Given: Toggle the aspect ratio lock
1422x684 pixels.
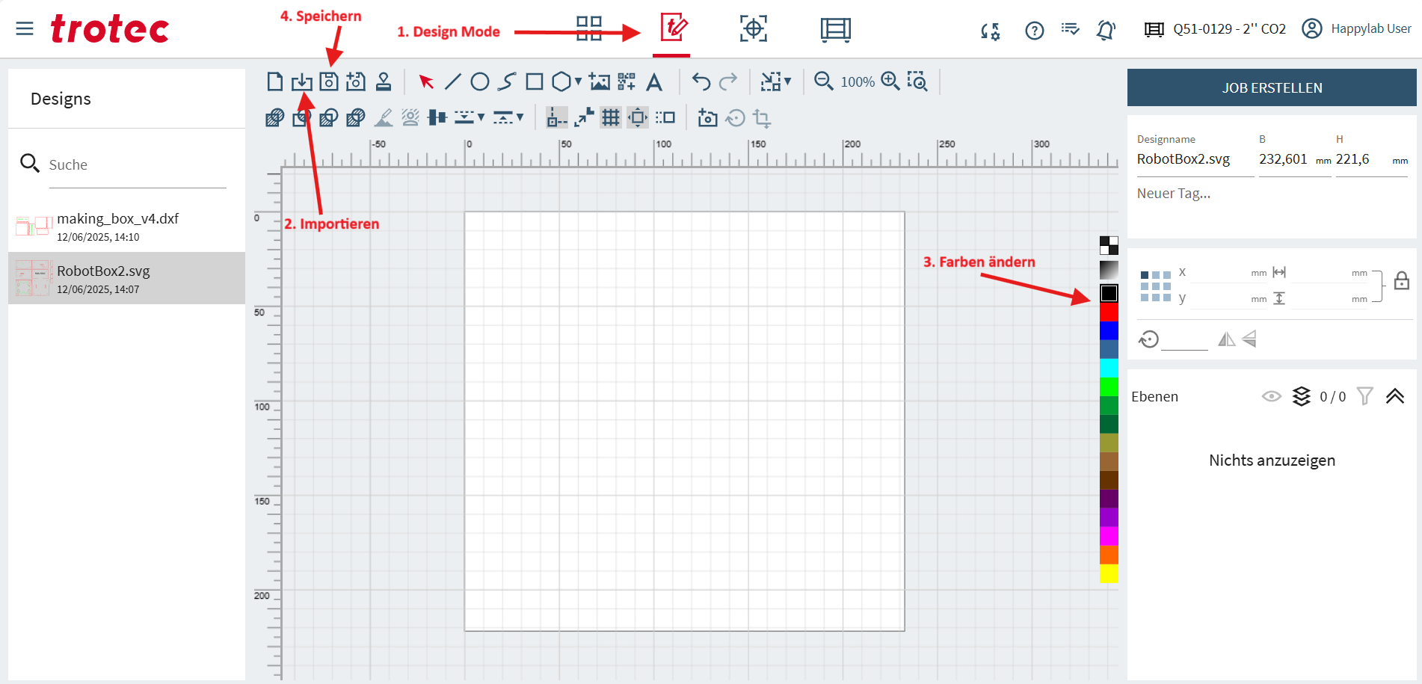Looking at the screenshot, I should tap(1402, 281).
